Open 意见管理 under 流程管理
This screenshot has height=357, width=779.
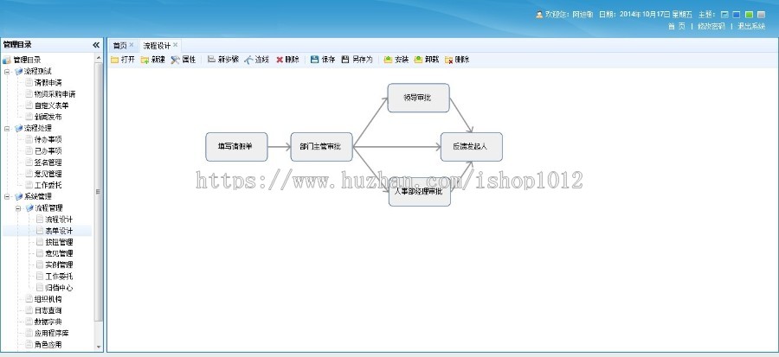click(59, 253)
